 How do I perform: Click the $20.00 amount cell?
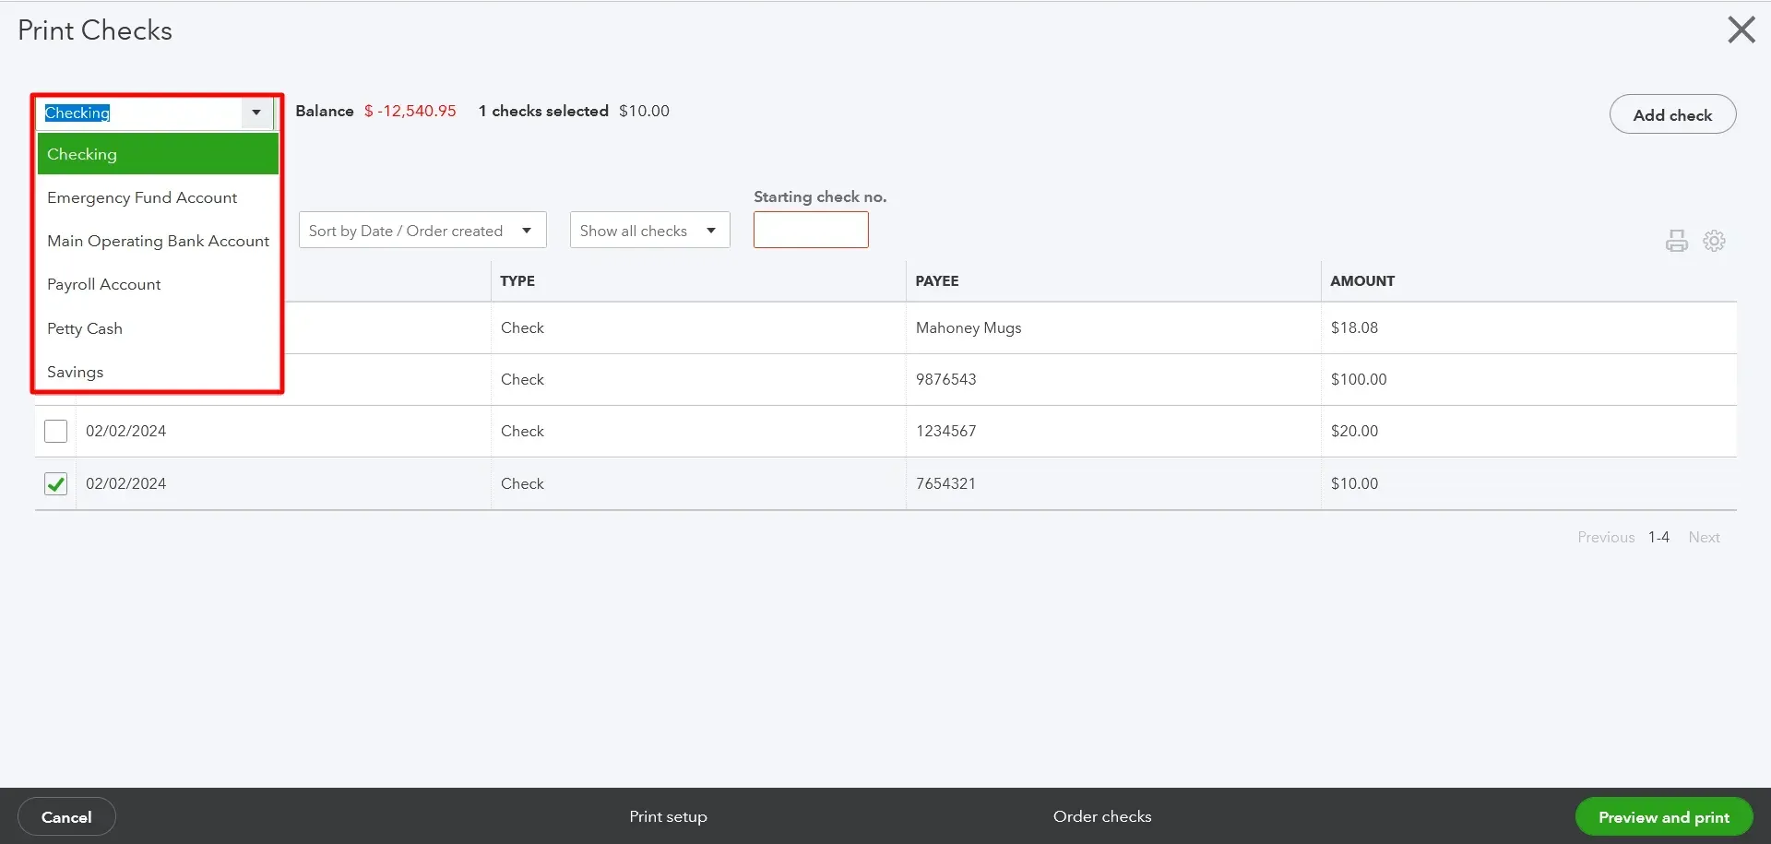pyautogui.click(x=1354, y=431)
